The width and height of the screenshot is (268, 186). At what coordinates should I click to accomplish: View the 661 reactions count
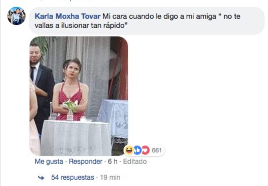click(x=157, y=150)
